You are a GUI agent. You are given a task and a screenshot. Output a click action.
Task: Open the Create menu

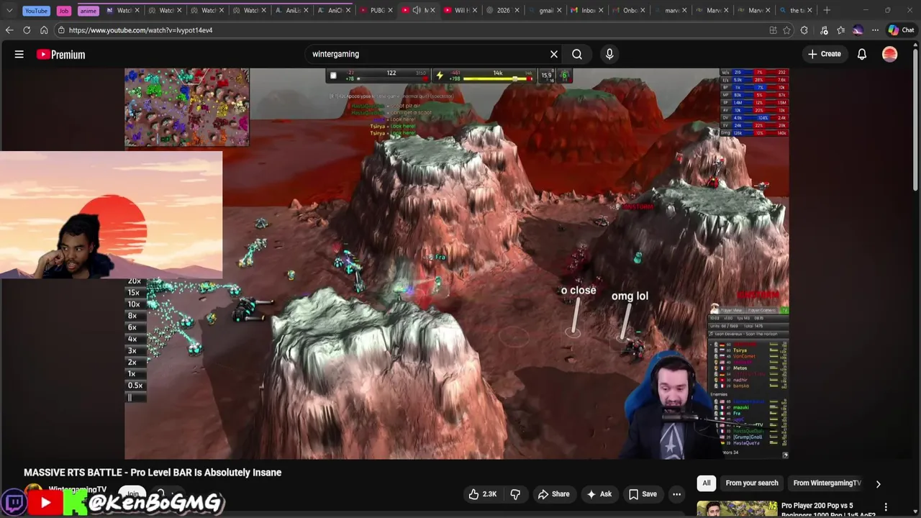(x=825, y=54)
